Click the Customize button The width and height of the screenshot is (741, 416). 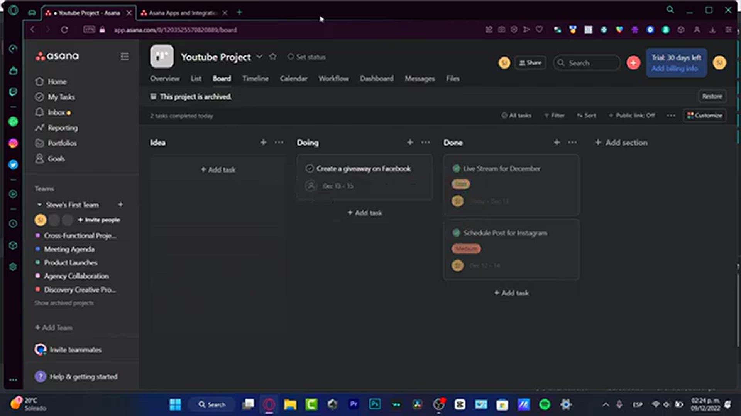tap(705, 116)
